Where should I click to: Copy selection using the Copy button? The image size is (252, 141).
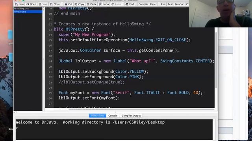coord(80,4)
